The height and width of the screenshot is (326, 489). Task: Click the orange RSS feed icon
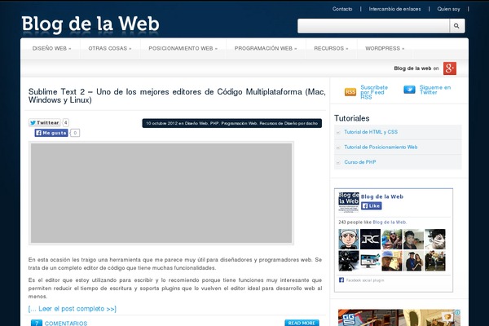coord(350,92)
